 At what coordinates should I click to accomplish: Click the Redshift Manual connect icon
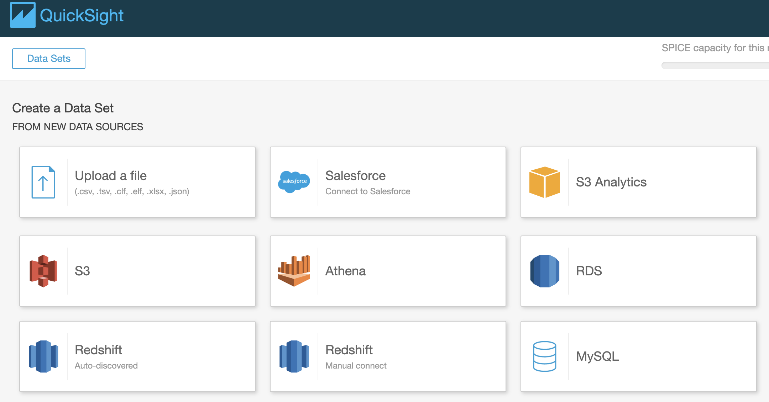pyautogui.click(x=294, y=356)
